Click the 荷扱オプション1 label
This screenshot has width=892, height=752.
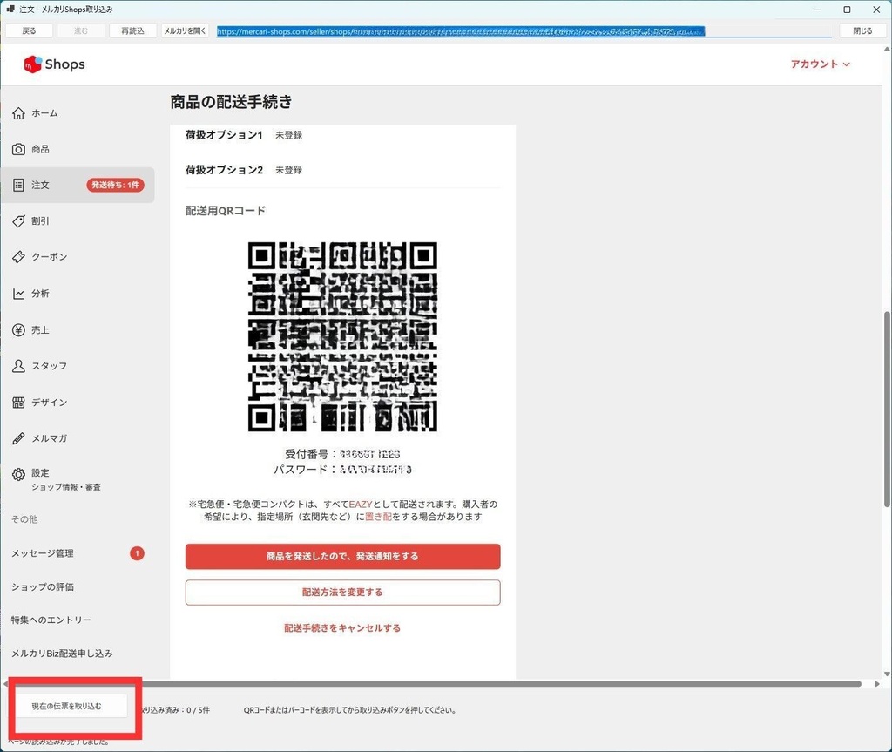224,135
